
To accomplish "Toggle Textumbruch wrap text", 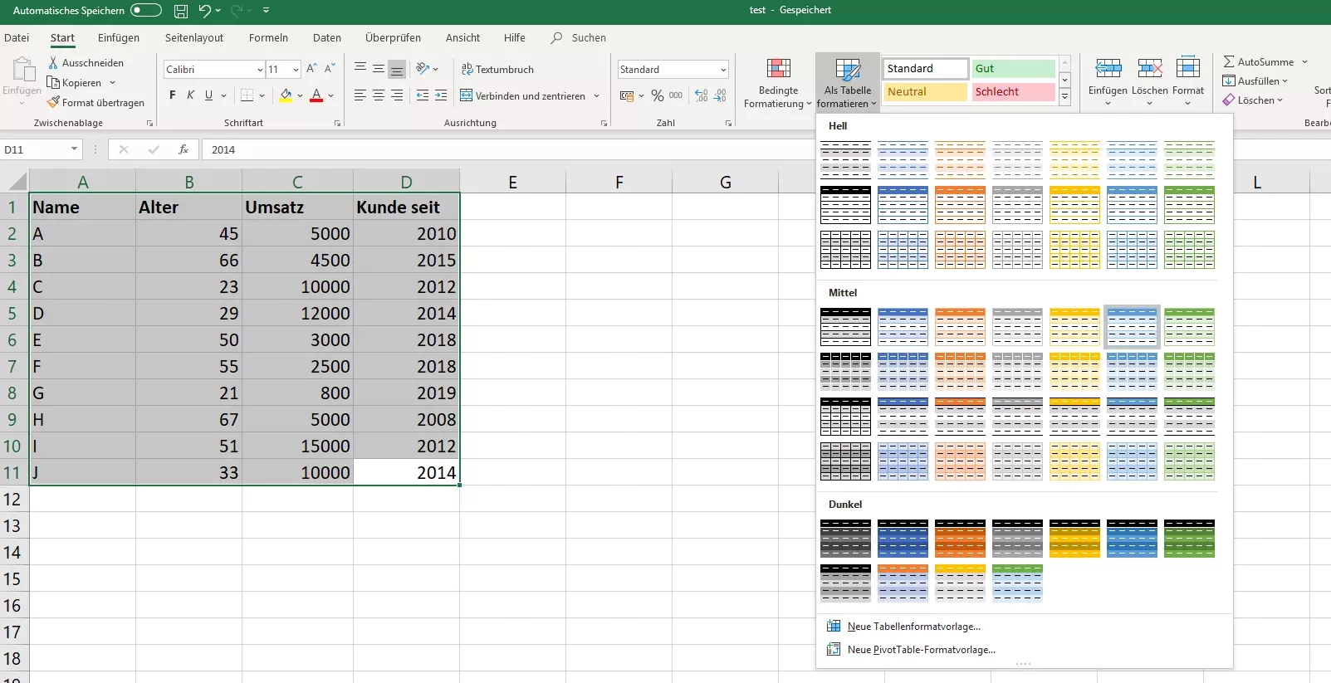I will coord(497,70).
